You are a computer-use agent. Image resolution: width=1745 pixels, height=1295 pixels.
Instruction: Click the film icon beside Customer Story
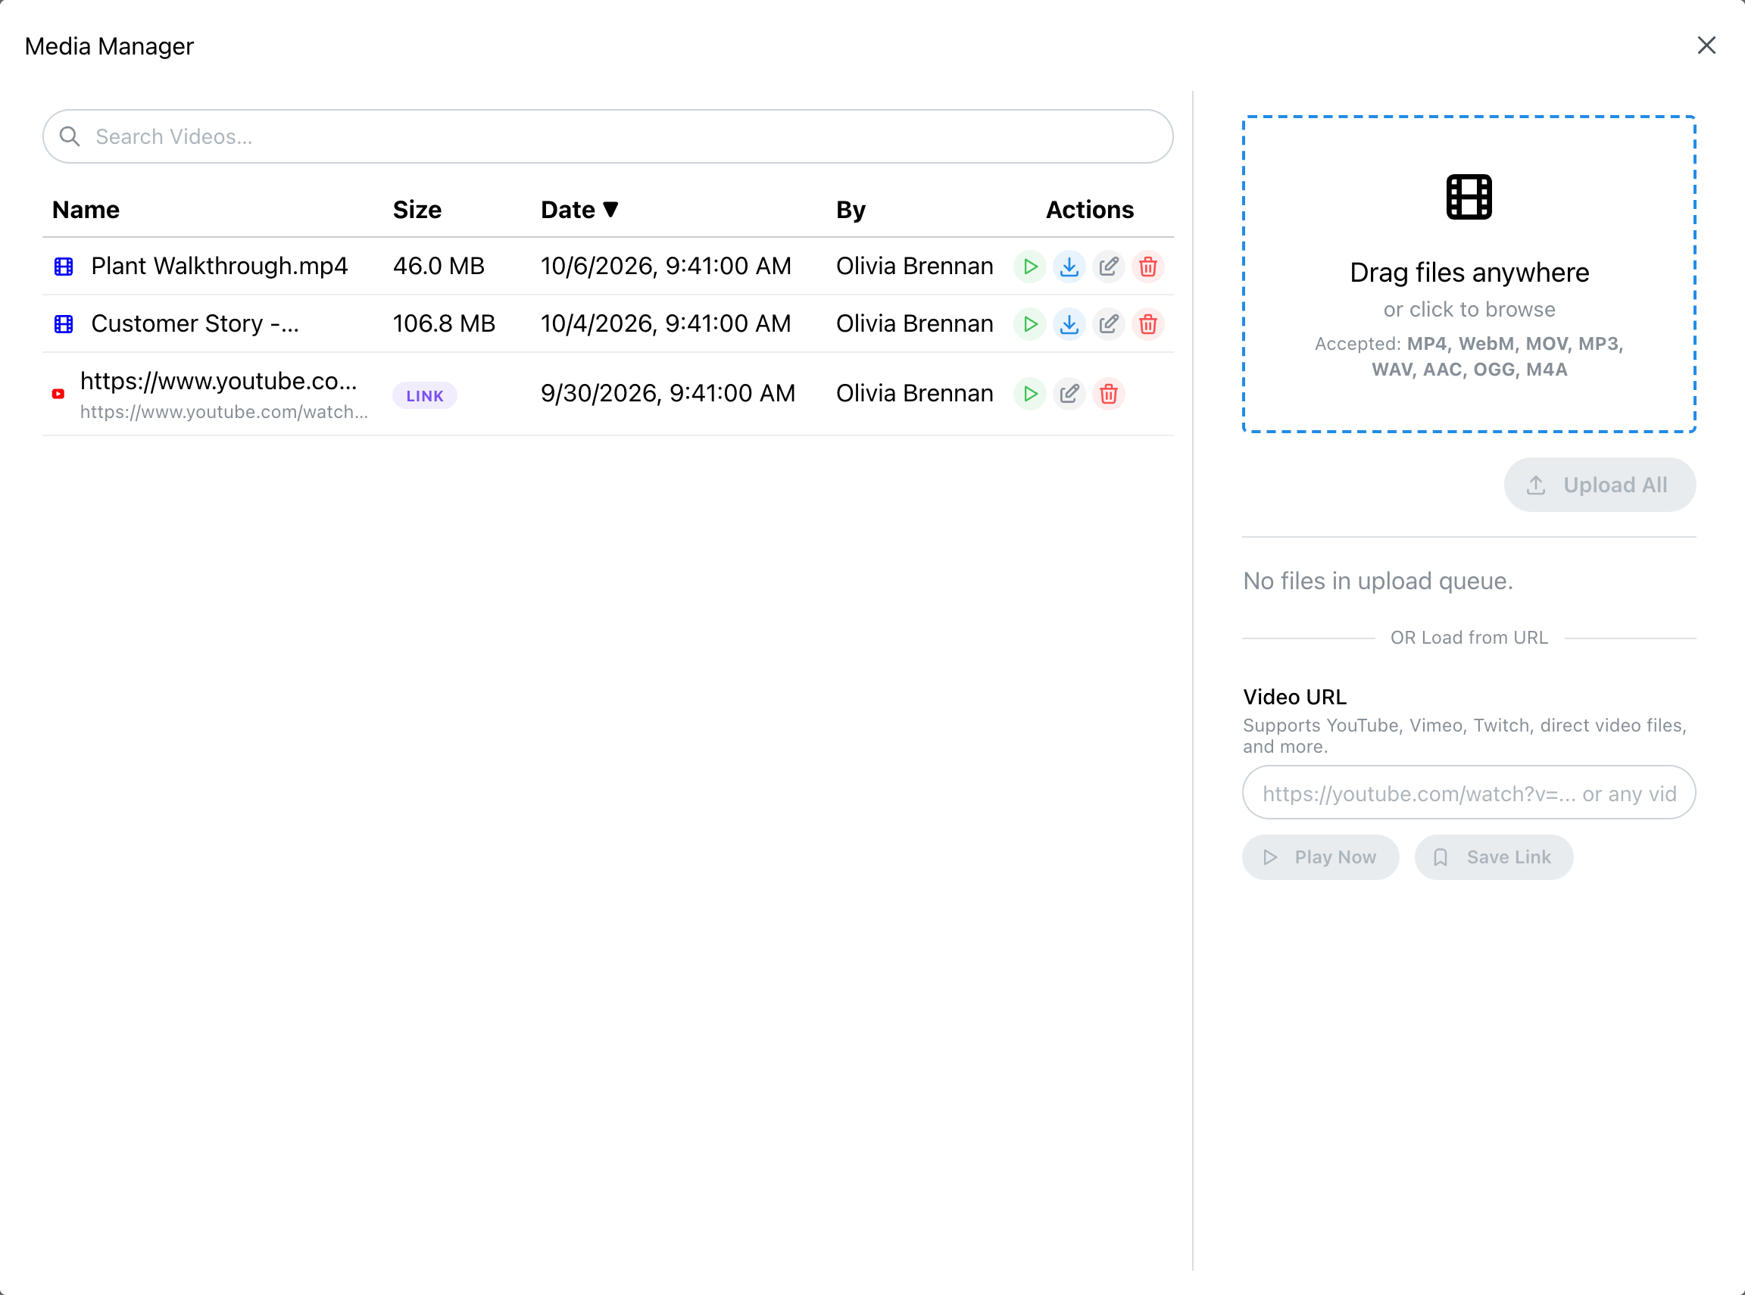64,324
